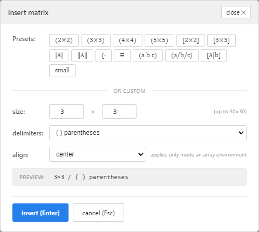Pick the [A|b] augmented matrix preset

pos(214,56)
